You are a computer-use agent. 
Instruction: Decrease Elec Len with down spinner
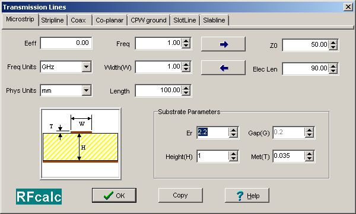pyautogui.click(x=333, y=70)
